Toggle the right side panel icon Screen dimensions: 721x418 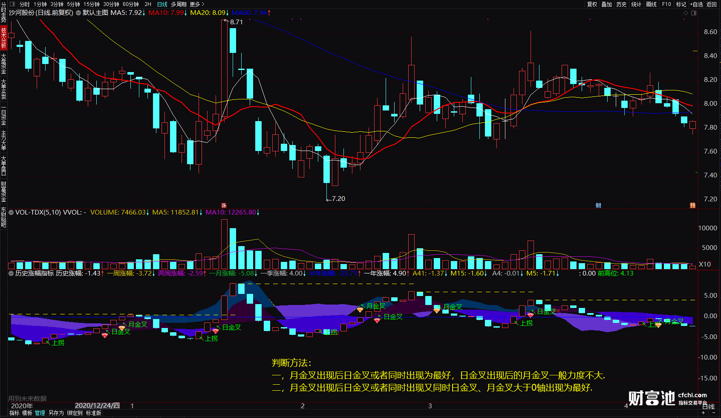click(x=694, y=13)
